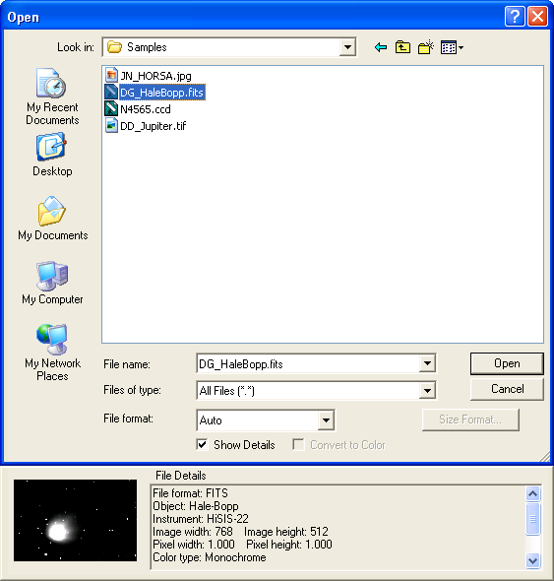Go back using the green arrow icon

coord(381,47)
